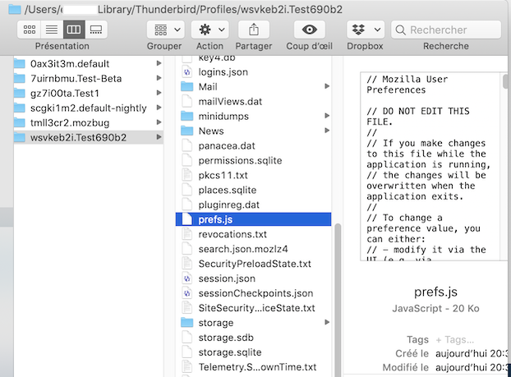This screenshot has height=377, width=511.
Task: Expand arrow next to tmll3cr2.mozbug
Action: coord(159,122)
